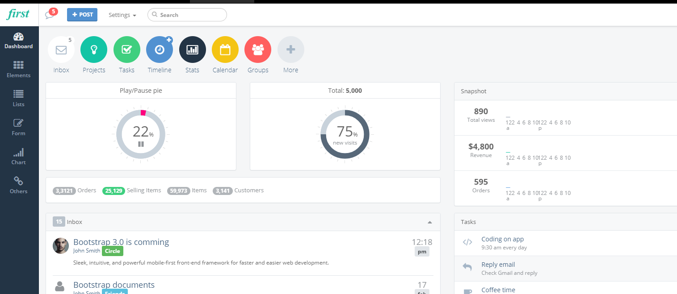
Task: Open Tasks via the green checkmark icon
Action: [126, 50]
